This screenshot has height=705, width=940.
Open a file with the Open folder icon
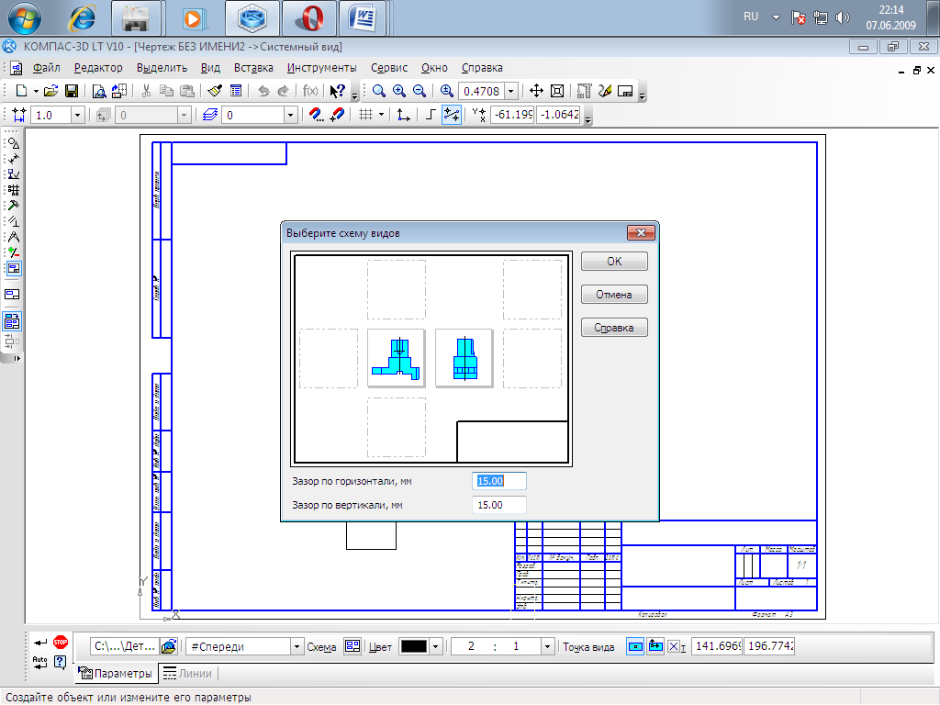(x=51, y=91)
